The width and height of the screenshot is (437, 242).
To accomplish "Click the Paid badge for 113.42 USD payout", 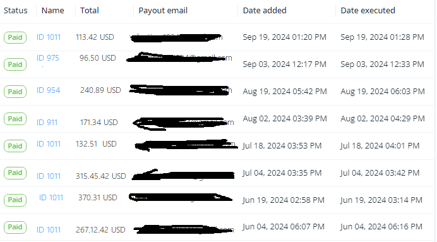I will tap(15, 37).
